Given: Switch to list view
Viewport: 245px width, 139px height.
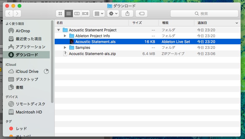Looking at the screenshot, I should 69,14.
